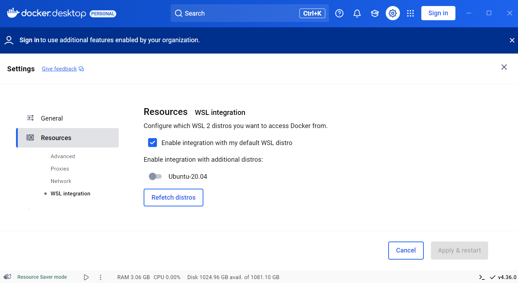Start Docker engine with play icon

[x=86, y=277]
